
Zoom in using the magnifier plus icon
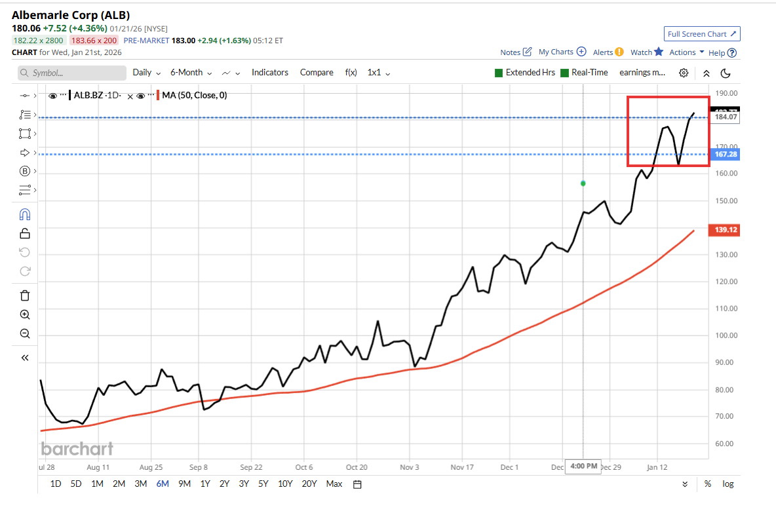(25, 315)
